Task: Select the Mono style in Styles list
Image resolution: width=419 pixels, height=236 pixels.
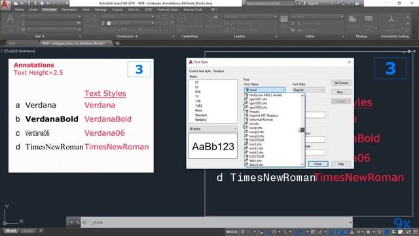Action: (198, 111)
